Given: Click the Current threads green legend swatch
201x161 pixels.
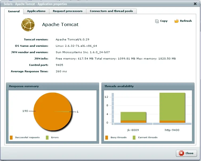Looking at the screenshot, I should pyautogui.click(x=134, y=138).
